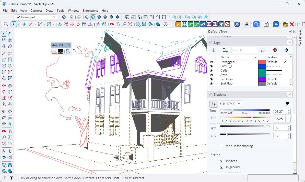
Task: Select the Eraser tool in left toolbar
Action: tap(10, 40)
